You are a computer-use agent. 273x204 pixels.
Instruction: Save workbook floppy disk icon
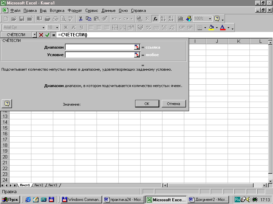pyautogui.click(x=22, y=19)
